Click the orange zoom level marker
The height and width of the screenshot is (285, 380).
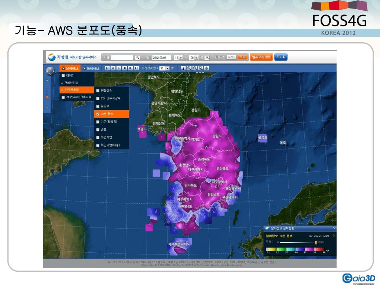47,97
